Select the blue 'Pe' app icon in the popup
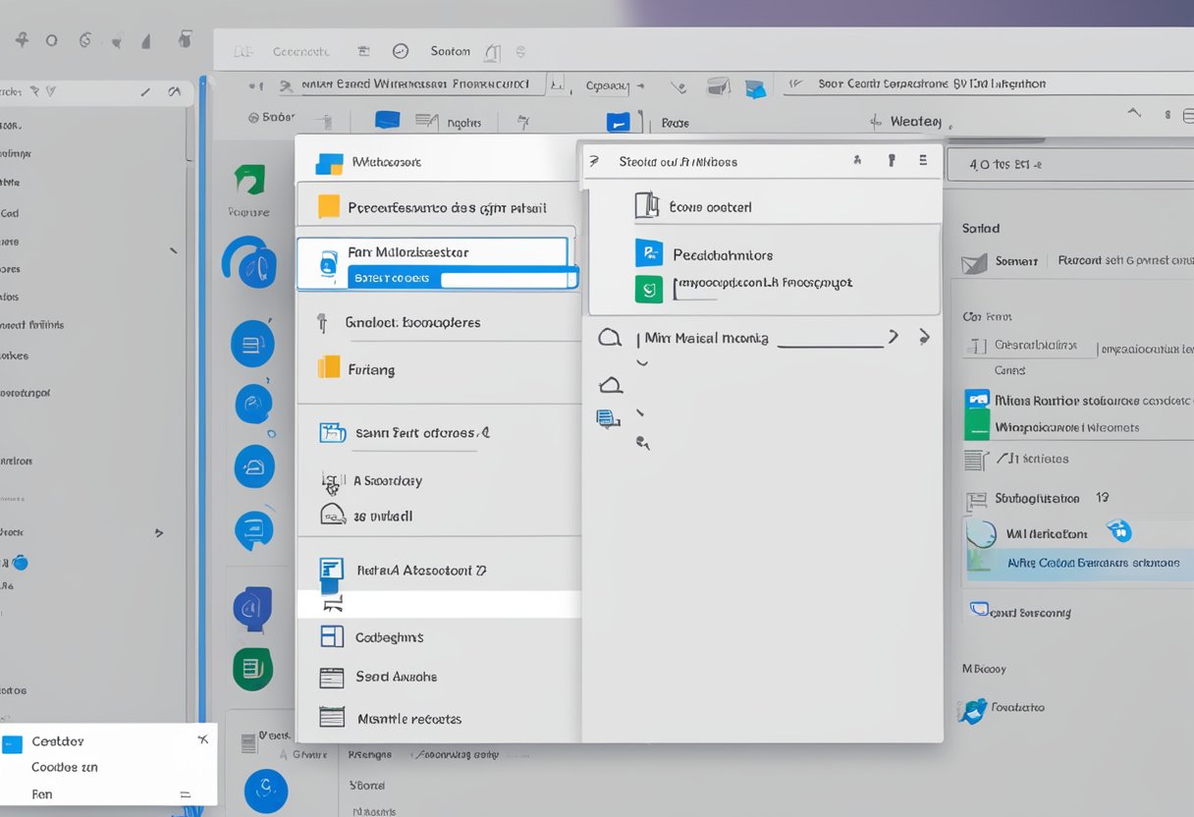1194x817 pixels. (x=649, y=254)
